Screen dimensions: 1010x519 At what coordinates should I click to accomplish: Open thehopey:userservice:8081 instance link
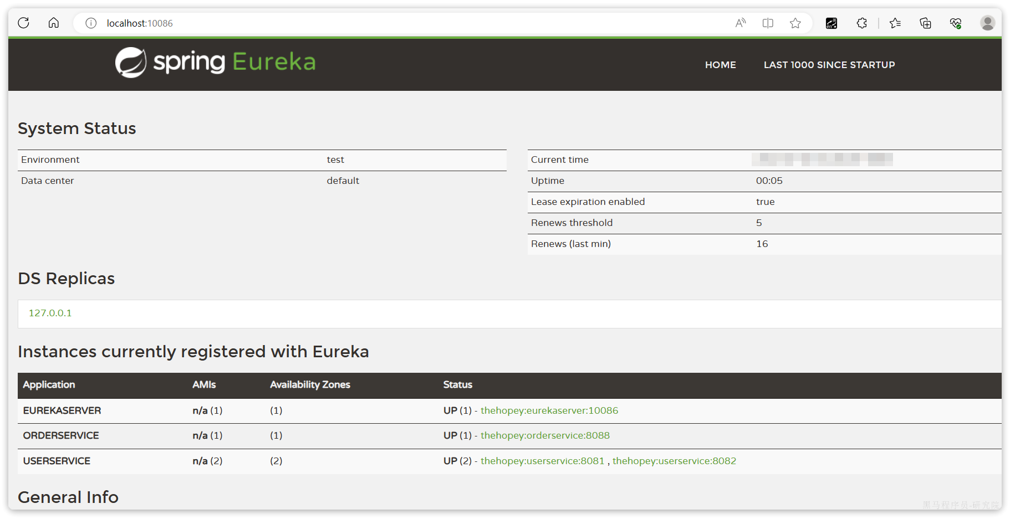[542, 461]
